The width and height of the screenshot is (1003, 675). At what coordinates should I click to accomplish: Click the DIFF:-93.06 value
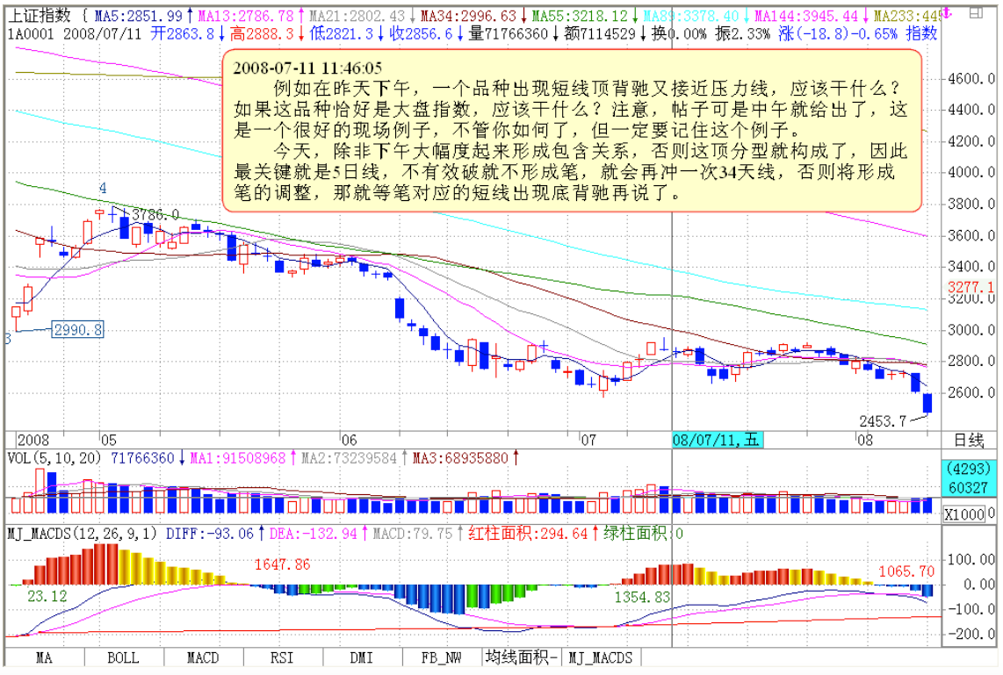(x=210, y=533)
